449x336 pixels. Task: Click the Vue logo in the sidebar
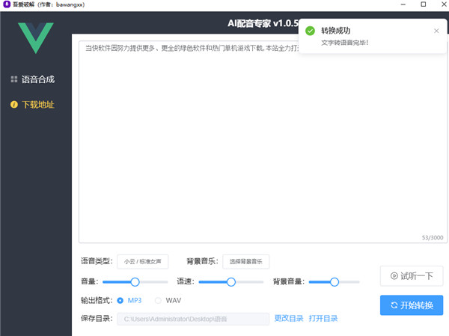35,38
